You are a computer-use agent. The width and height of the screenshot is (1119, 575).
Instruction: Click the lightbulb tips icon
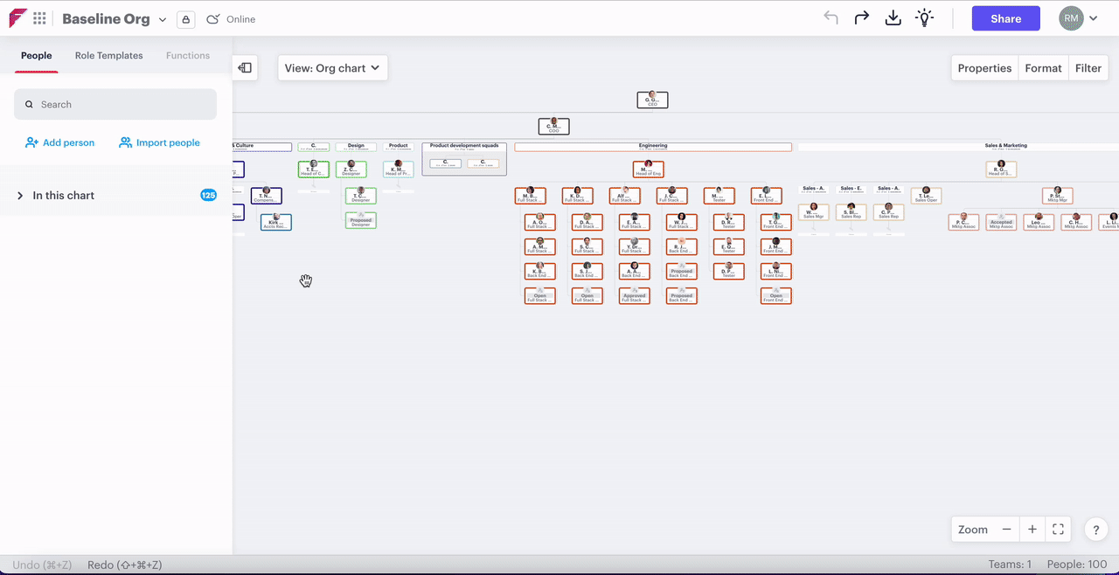pos(924,18)
